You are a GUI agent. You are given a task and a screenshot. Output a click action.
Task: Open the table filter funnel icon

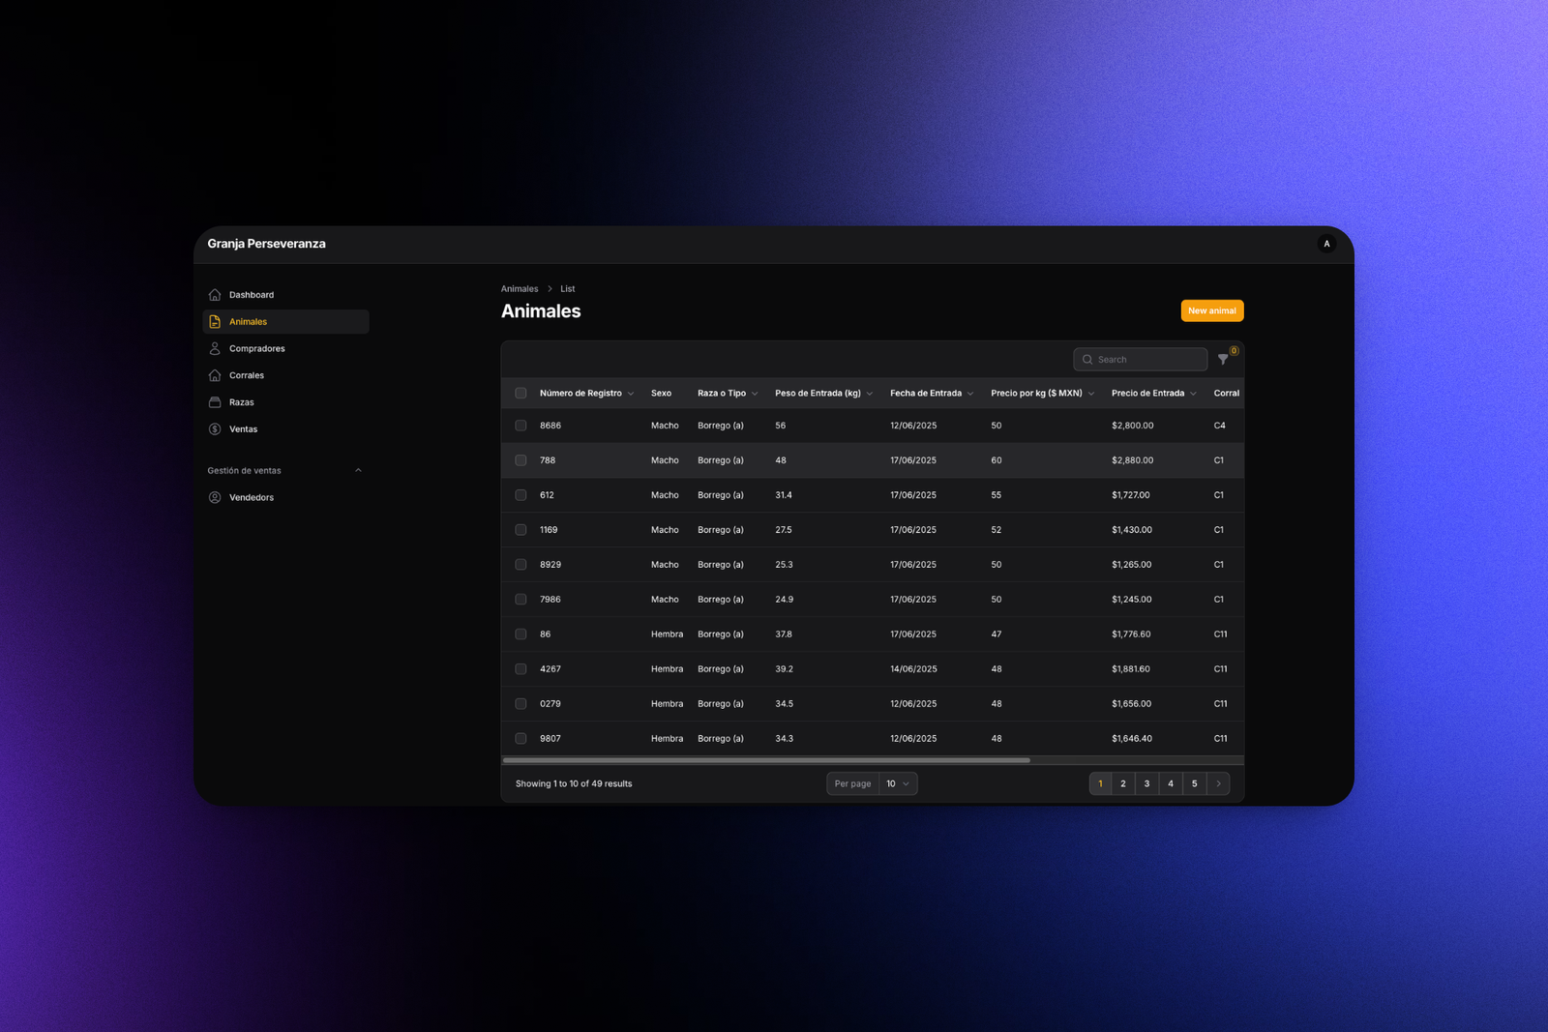1223,360
